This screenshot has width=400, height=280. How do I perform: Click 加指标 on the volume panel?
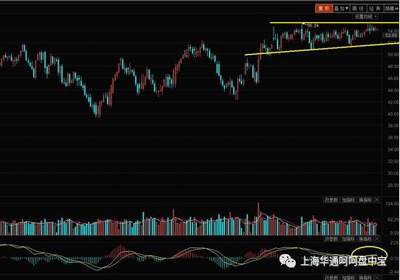348,200
